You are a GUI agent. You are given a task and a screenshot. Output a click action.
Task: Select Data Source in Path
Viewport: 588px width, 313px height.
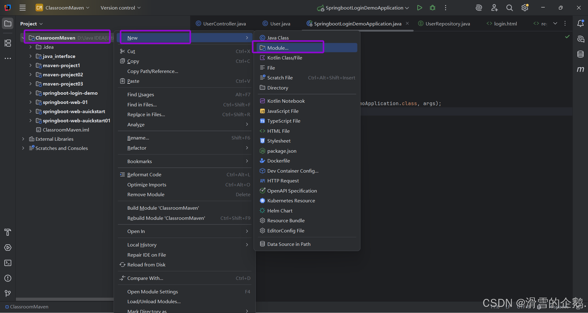pos(307,244)
